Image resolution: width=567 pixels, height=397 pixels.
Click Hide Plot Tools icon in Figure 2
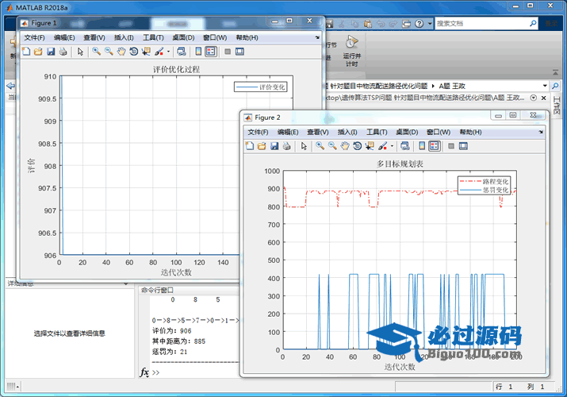point(451,146)
